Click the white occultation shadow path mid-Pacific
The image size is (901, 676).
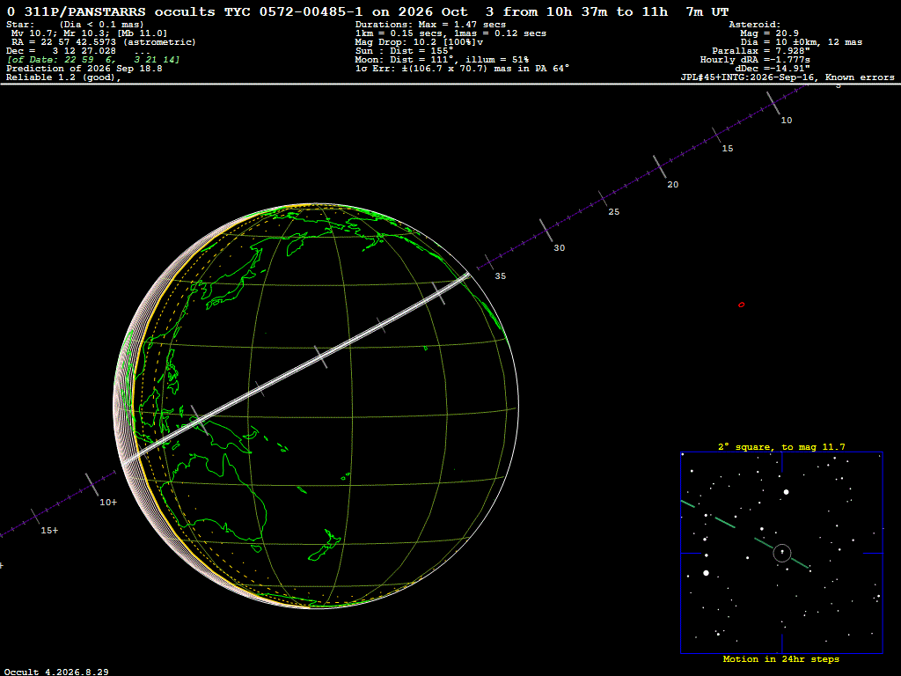(322, 356)
